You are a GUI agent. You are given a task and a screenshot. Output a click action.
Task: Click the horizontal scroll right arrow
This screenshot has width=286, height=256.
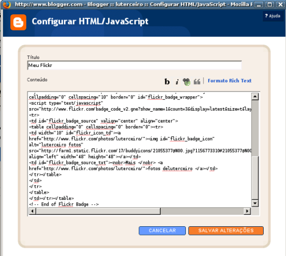coord(247,211)
